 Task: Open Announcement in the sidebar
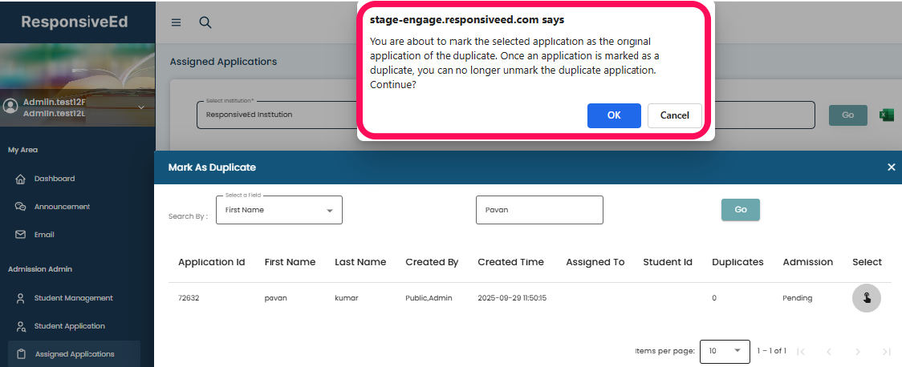[x=61, y=207]
